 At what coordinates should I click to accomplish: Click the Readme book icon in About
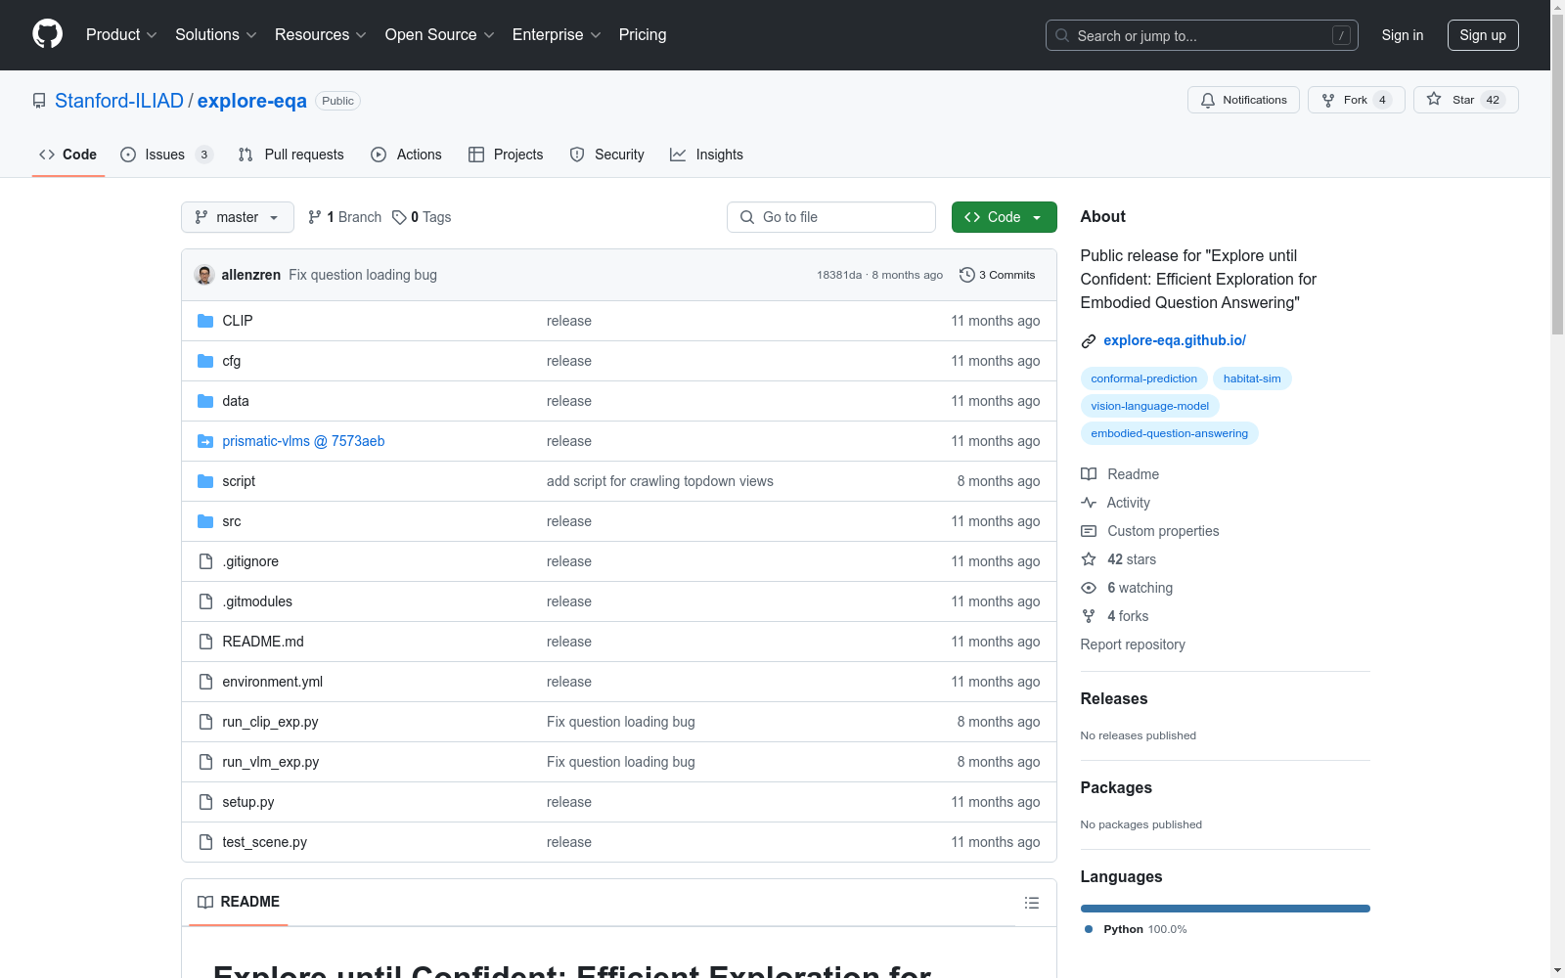(x=1089, y=474)
